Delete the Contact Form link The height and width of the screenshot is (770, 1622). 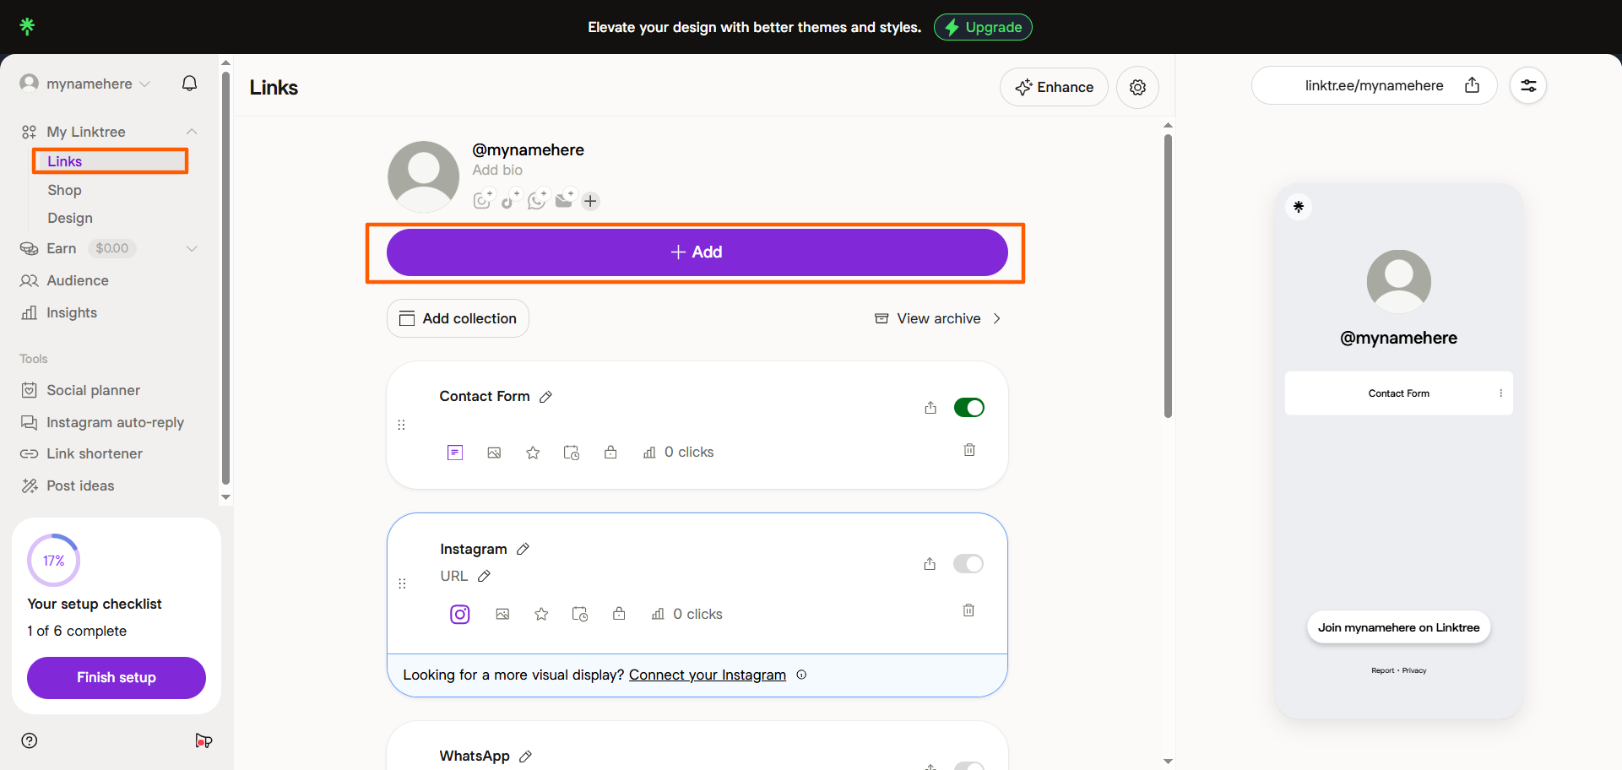click(x=969, y=450)
